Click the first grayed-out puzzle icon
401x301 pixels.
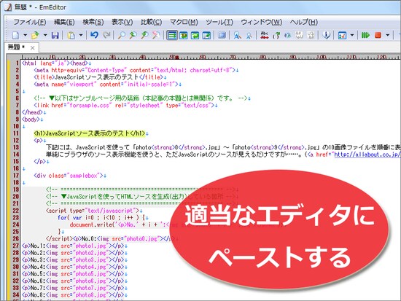[x=299, y=35]
